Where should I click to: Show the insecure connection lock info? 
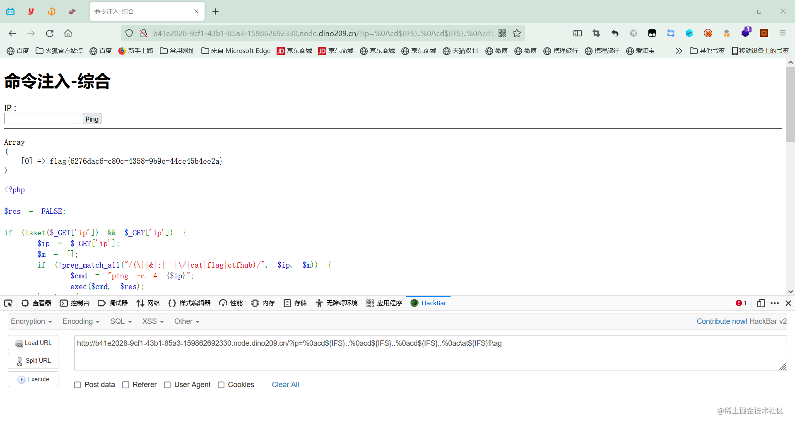coord(144,34)
